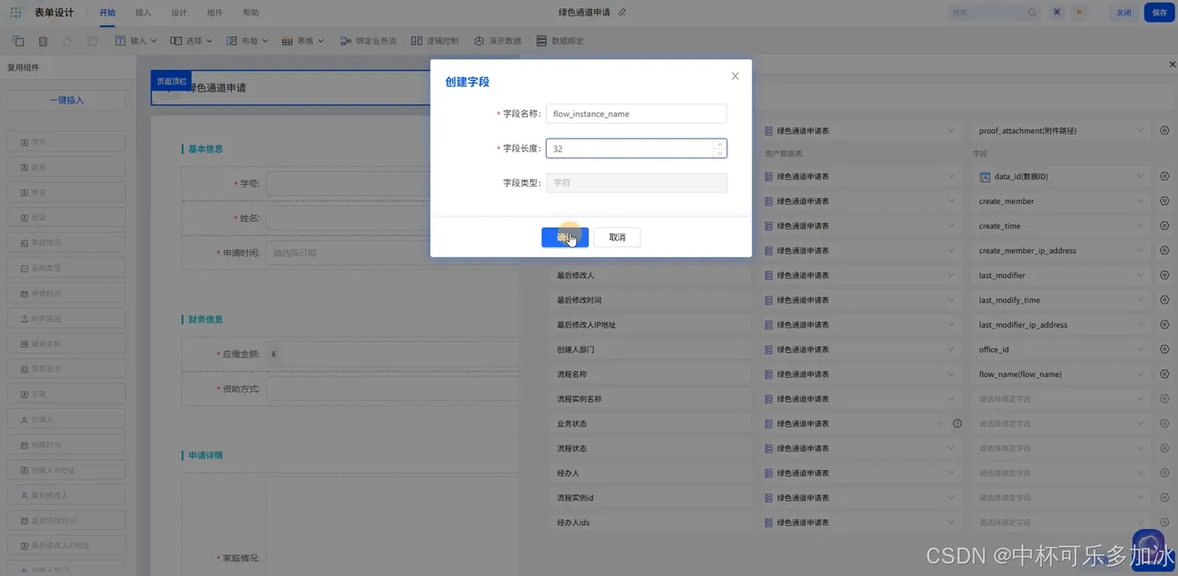Select 创建人 component in reuse list
1178x576 pixels.
coord(66,419)
